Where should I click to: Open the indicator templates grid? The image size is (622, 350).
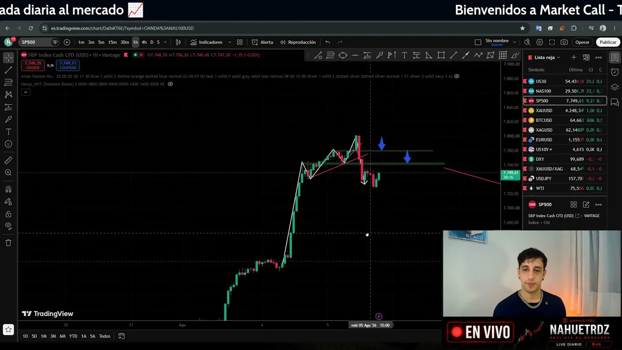pos(240,42)
